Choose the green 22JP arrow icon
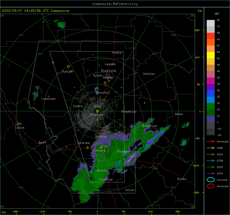This screenshot has width=230, height=215. [x=211, y=167]
